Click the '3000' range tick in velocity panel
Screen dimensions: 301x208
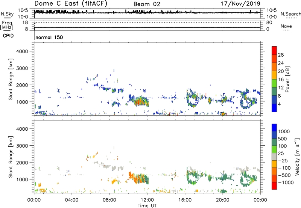click(22, 146)
